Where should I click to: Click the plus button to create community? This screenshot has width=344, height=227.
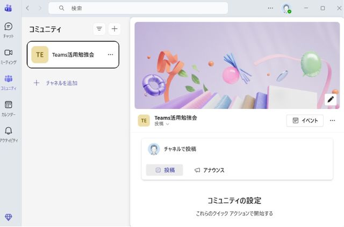pyautogui.click(x=114, y=29)
